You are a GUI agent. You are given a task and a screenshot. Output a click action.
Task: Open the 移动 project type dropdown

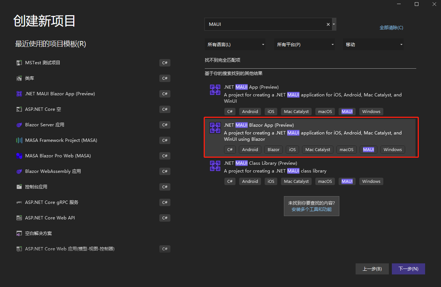click(373, 45)
